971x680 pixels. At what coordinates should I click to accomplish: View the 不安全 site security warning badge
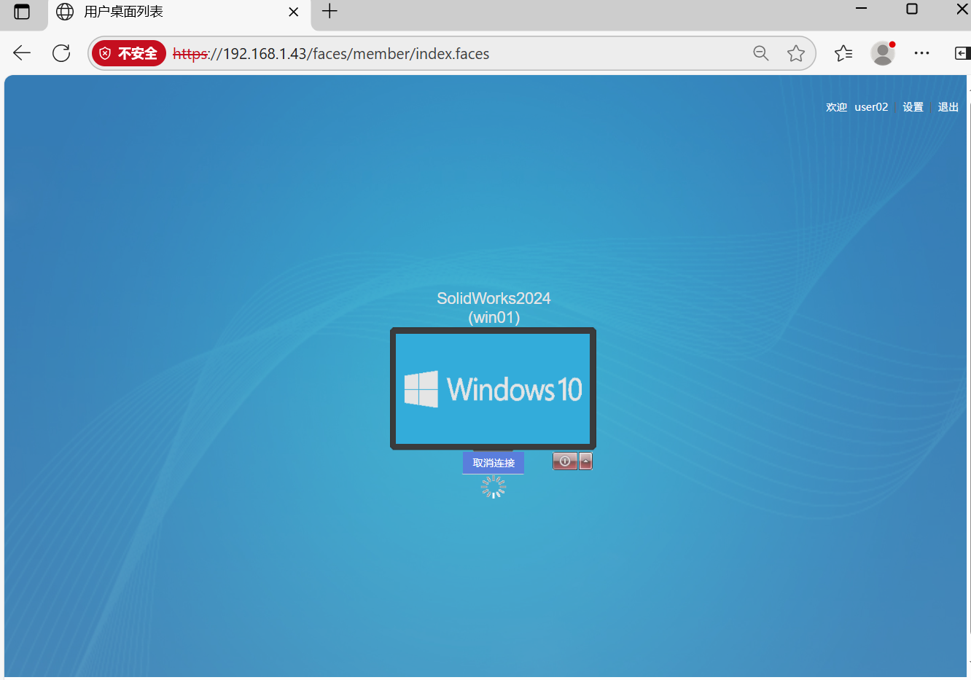tap(129, 53)
